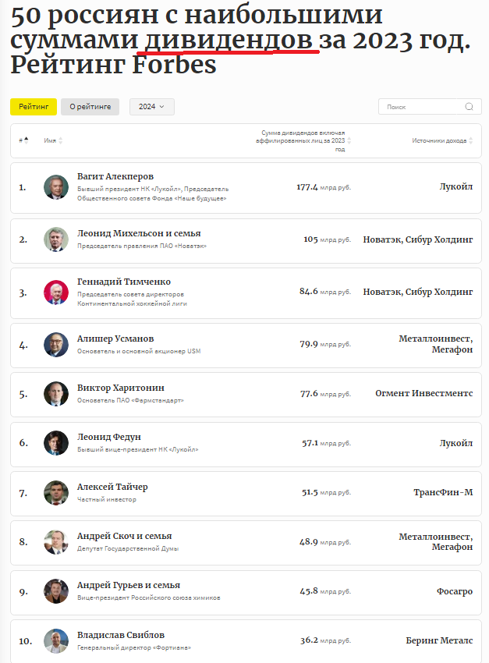Screen dimensions: 489x663
Task: Open Алексей Тайчер's portrait photo
Action: pyautogui.click(x=56, y=493)
